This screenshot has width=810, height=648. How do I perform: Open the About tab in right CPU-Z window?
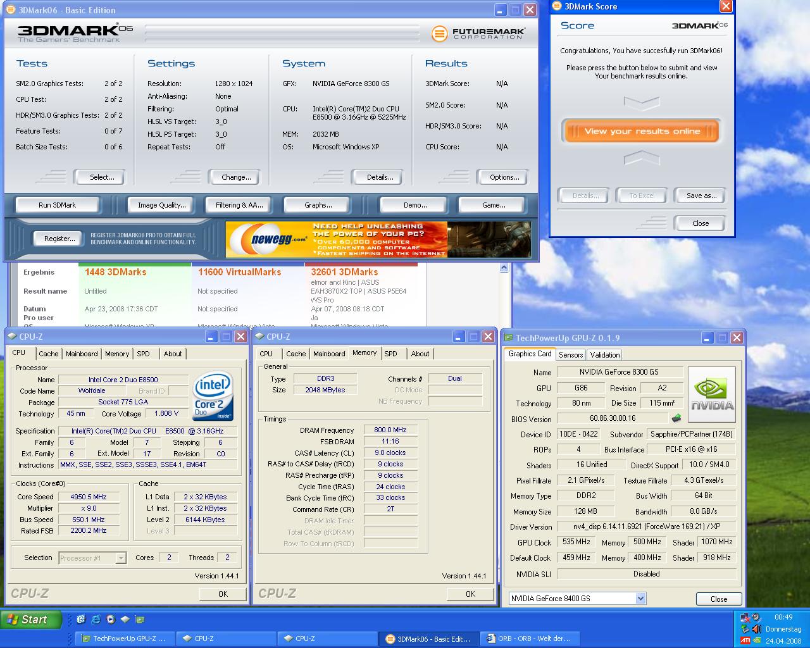[420, 354]
